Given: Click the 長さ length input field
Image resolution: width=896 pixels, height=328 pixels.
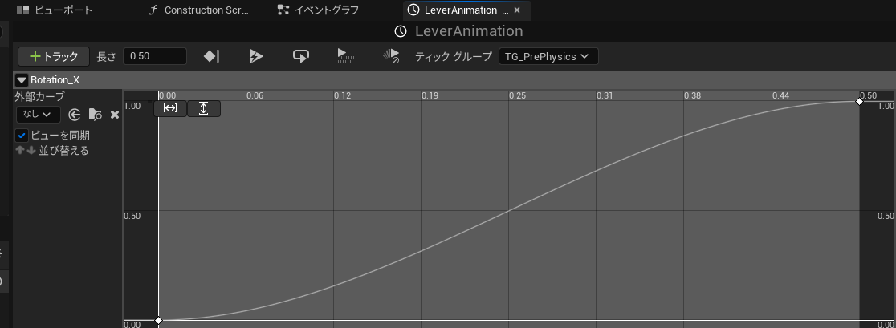Looking at the screenshot, I should tap(155, 56).
